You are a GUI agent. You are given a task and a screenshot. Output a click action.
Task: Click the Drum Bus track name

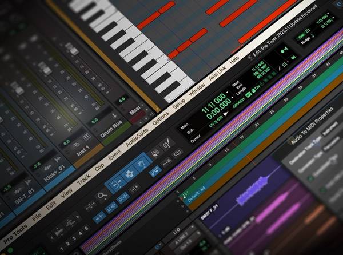pyautogui.click(x=111, y=129)
